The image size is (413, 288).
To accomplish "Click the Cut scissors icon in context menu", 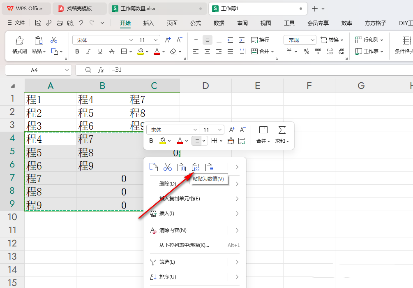I will click(168, 167).
